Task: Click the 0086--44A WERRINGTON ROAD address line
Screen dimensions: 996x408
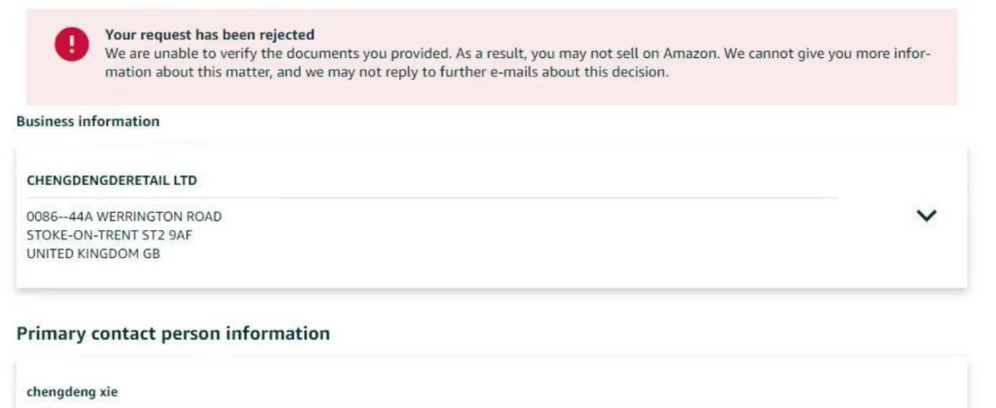Action: tap(125, 216)
